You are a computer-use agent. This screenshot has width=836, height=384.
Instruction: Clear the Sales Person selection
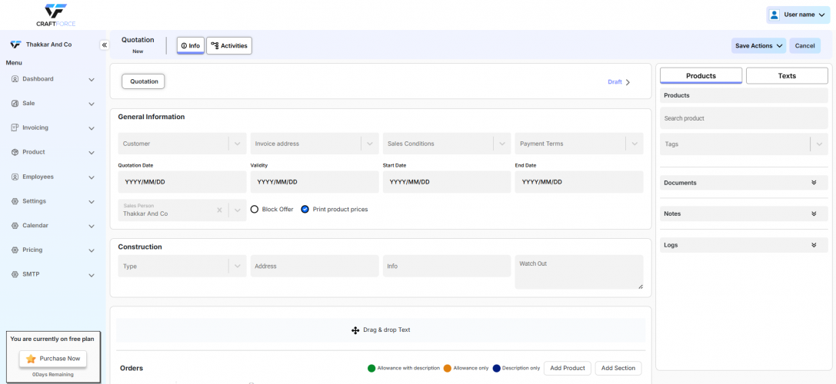pyautogui.click(x=219, y=210)
